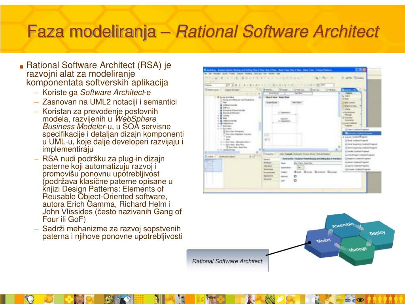Viewport: 405px width, 304px height.
Task: Expand the UML Common palette drawer
Action: point(350,103)
